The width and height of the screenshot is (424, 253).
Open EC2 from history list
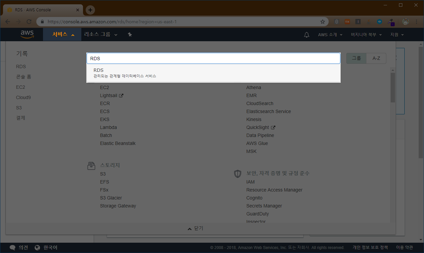21,87
